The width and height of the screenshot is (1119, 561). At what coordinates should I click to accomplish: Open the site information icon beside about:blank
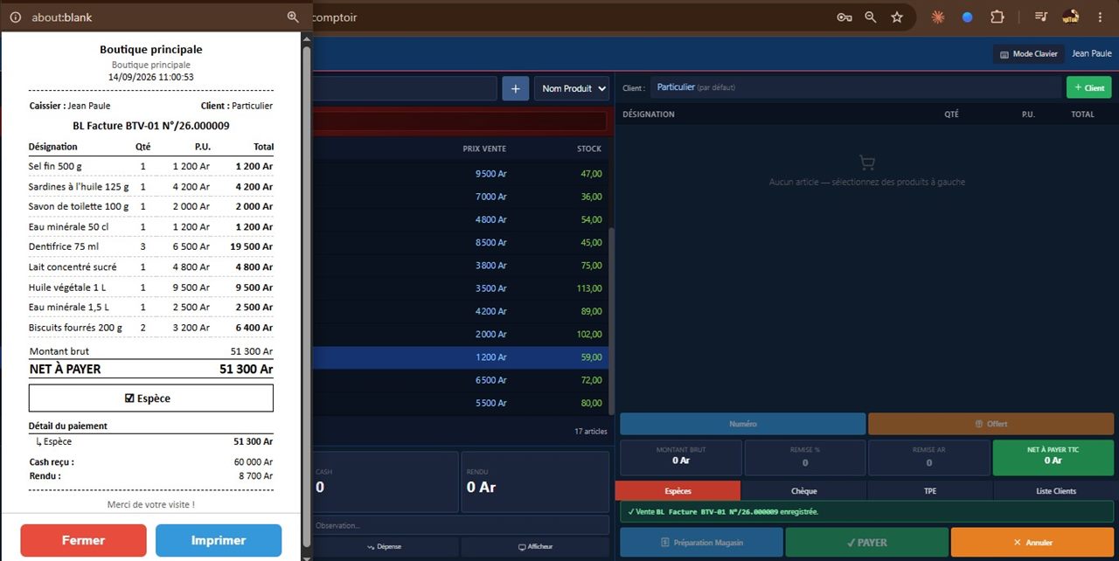15,17
